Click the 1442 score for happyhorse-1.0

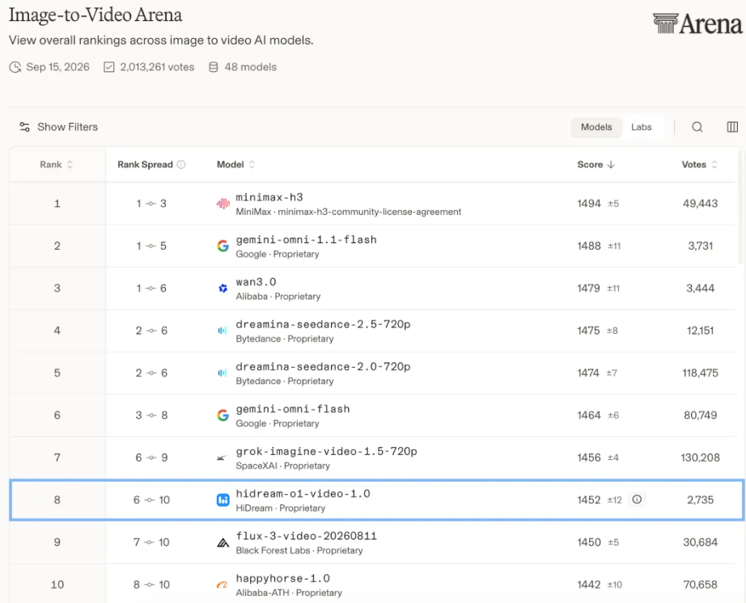coord(589,584)
